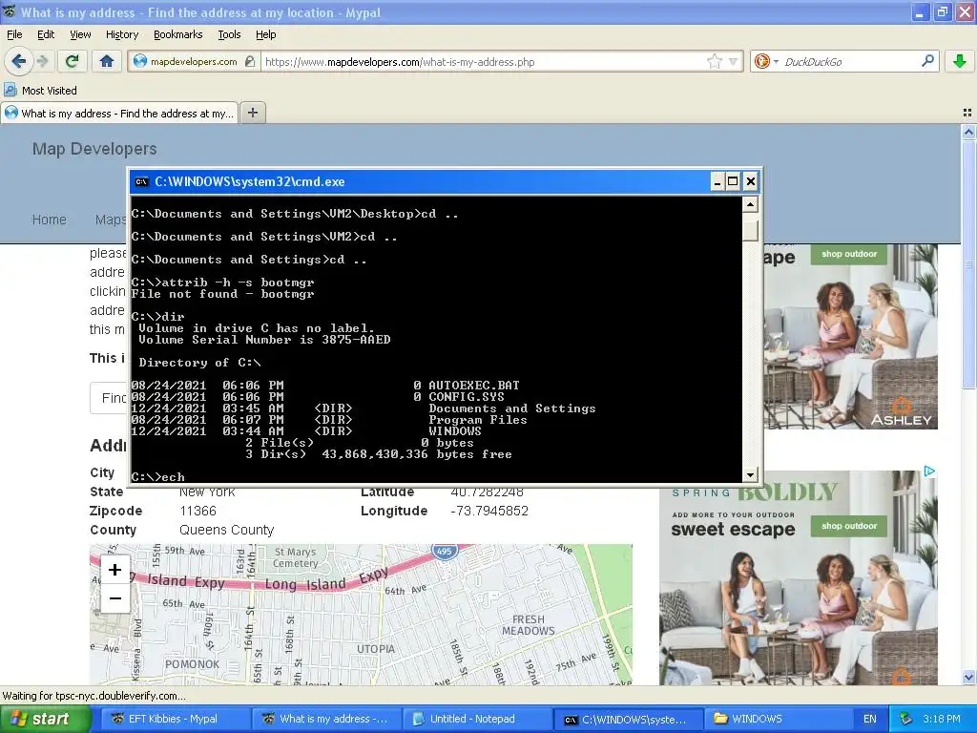Open the Windows Start menu
977x733 pixels.
click(x=46, y=719)
